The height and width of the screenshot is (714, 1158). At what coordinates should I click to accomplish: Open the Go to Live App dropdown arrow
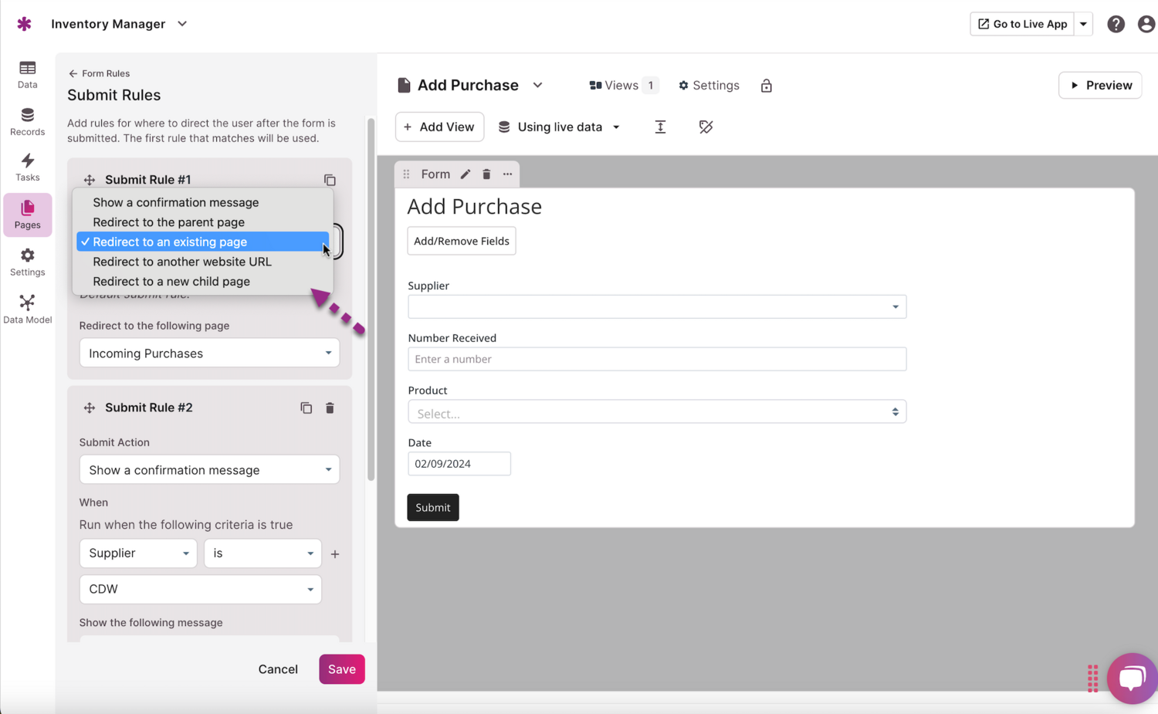click(x=1084, y=24)
